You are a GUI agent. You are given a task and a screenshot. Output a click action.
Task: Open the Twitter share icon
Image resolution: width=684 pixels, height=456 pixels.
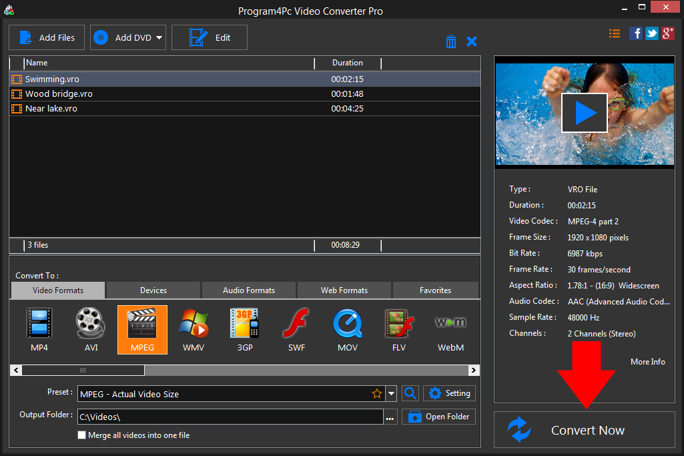point(651,33)
